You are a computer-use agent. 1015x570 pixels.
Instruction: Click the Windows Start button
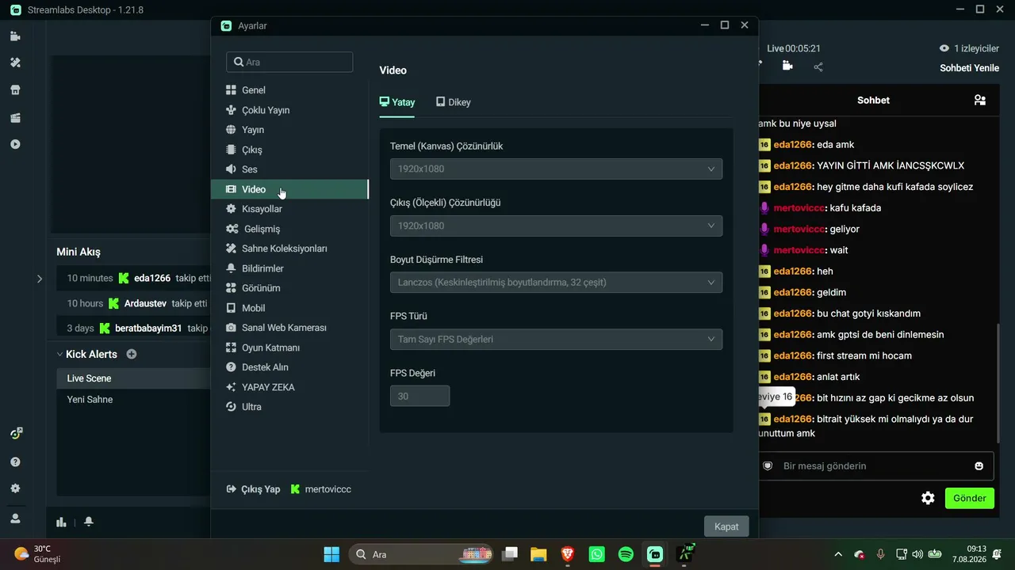331,554
